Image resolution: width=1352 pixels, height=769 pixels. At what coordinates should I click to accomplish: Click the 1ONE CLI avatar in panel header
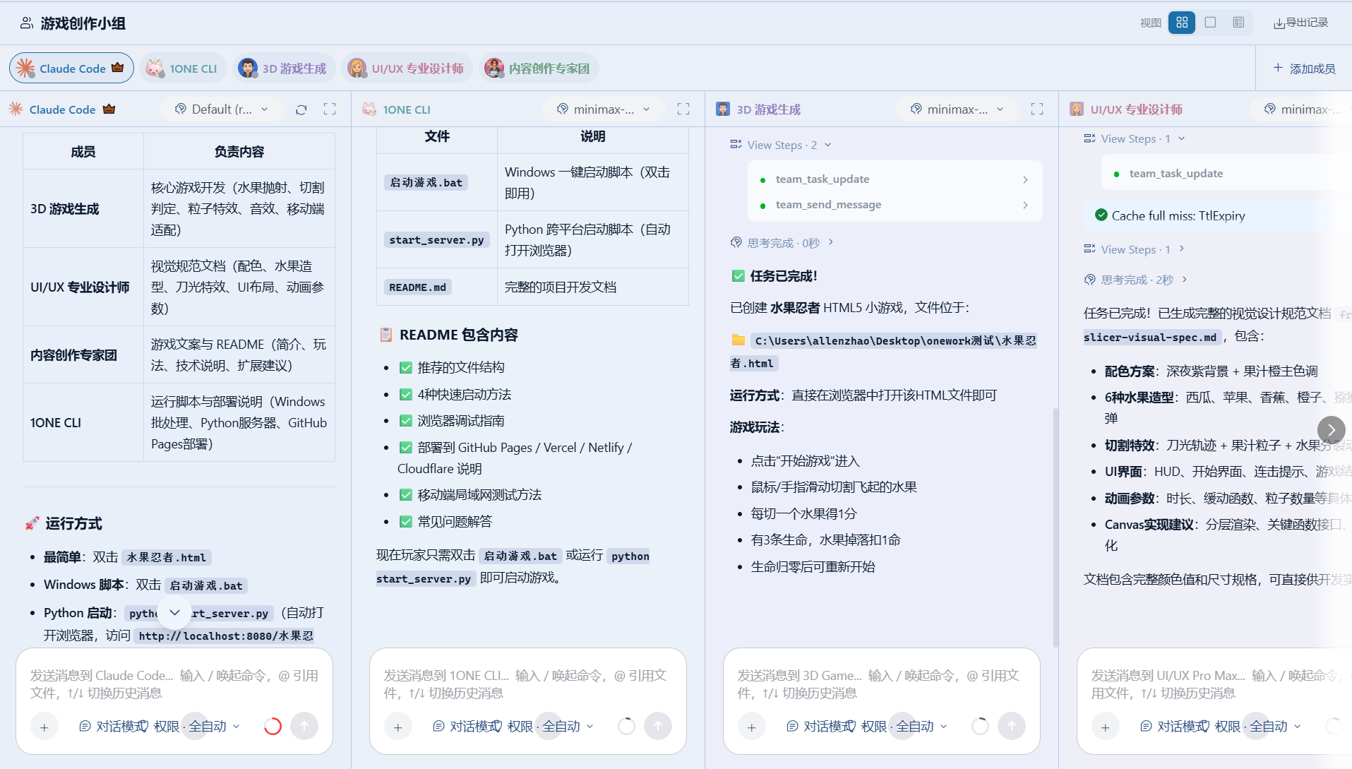[369, 109]
